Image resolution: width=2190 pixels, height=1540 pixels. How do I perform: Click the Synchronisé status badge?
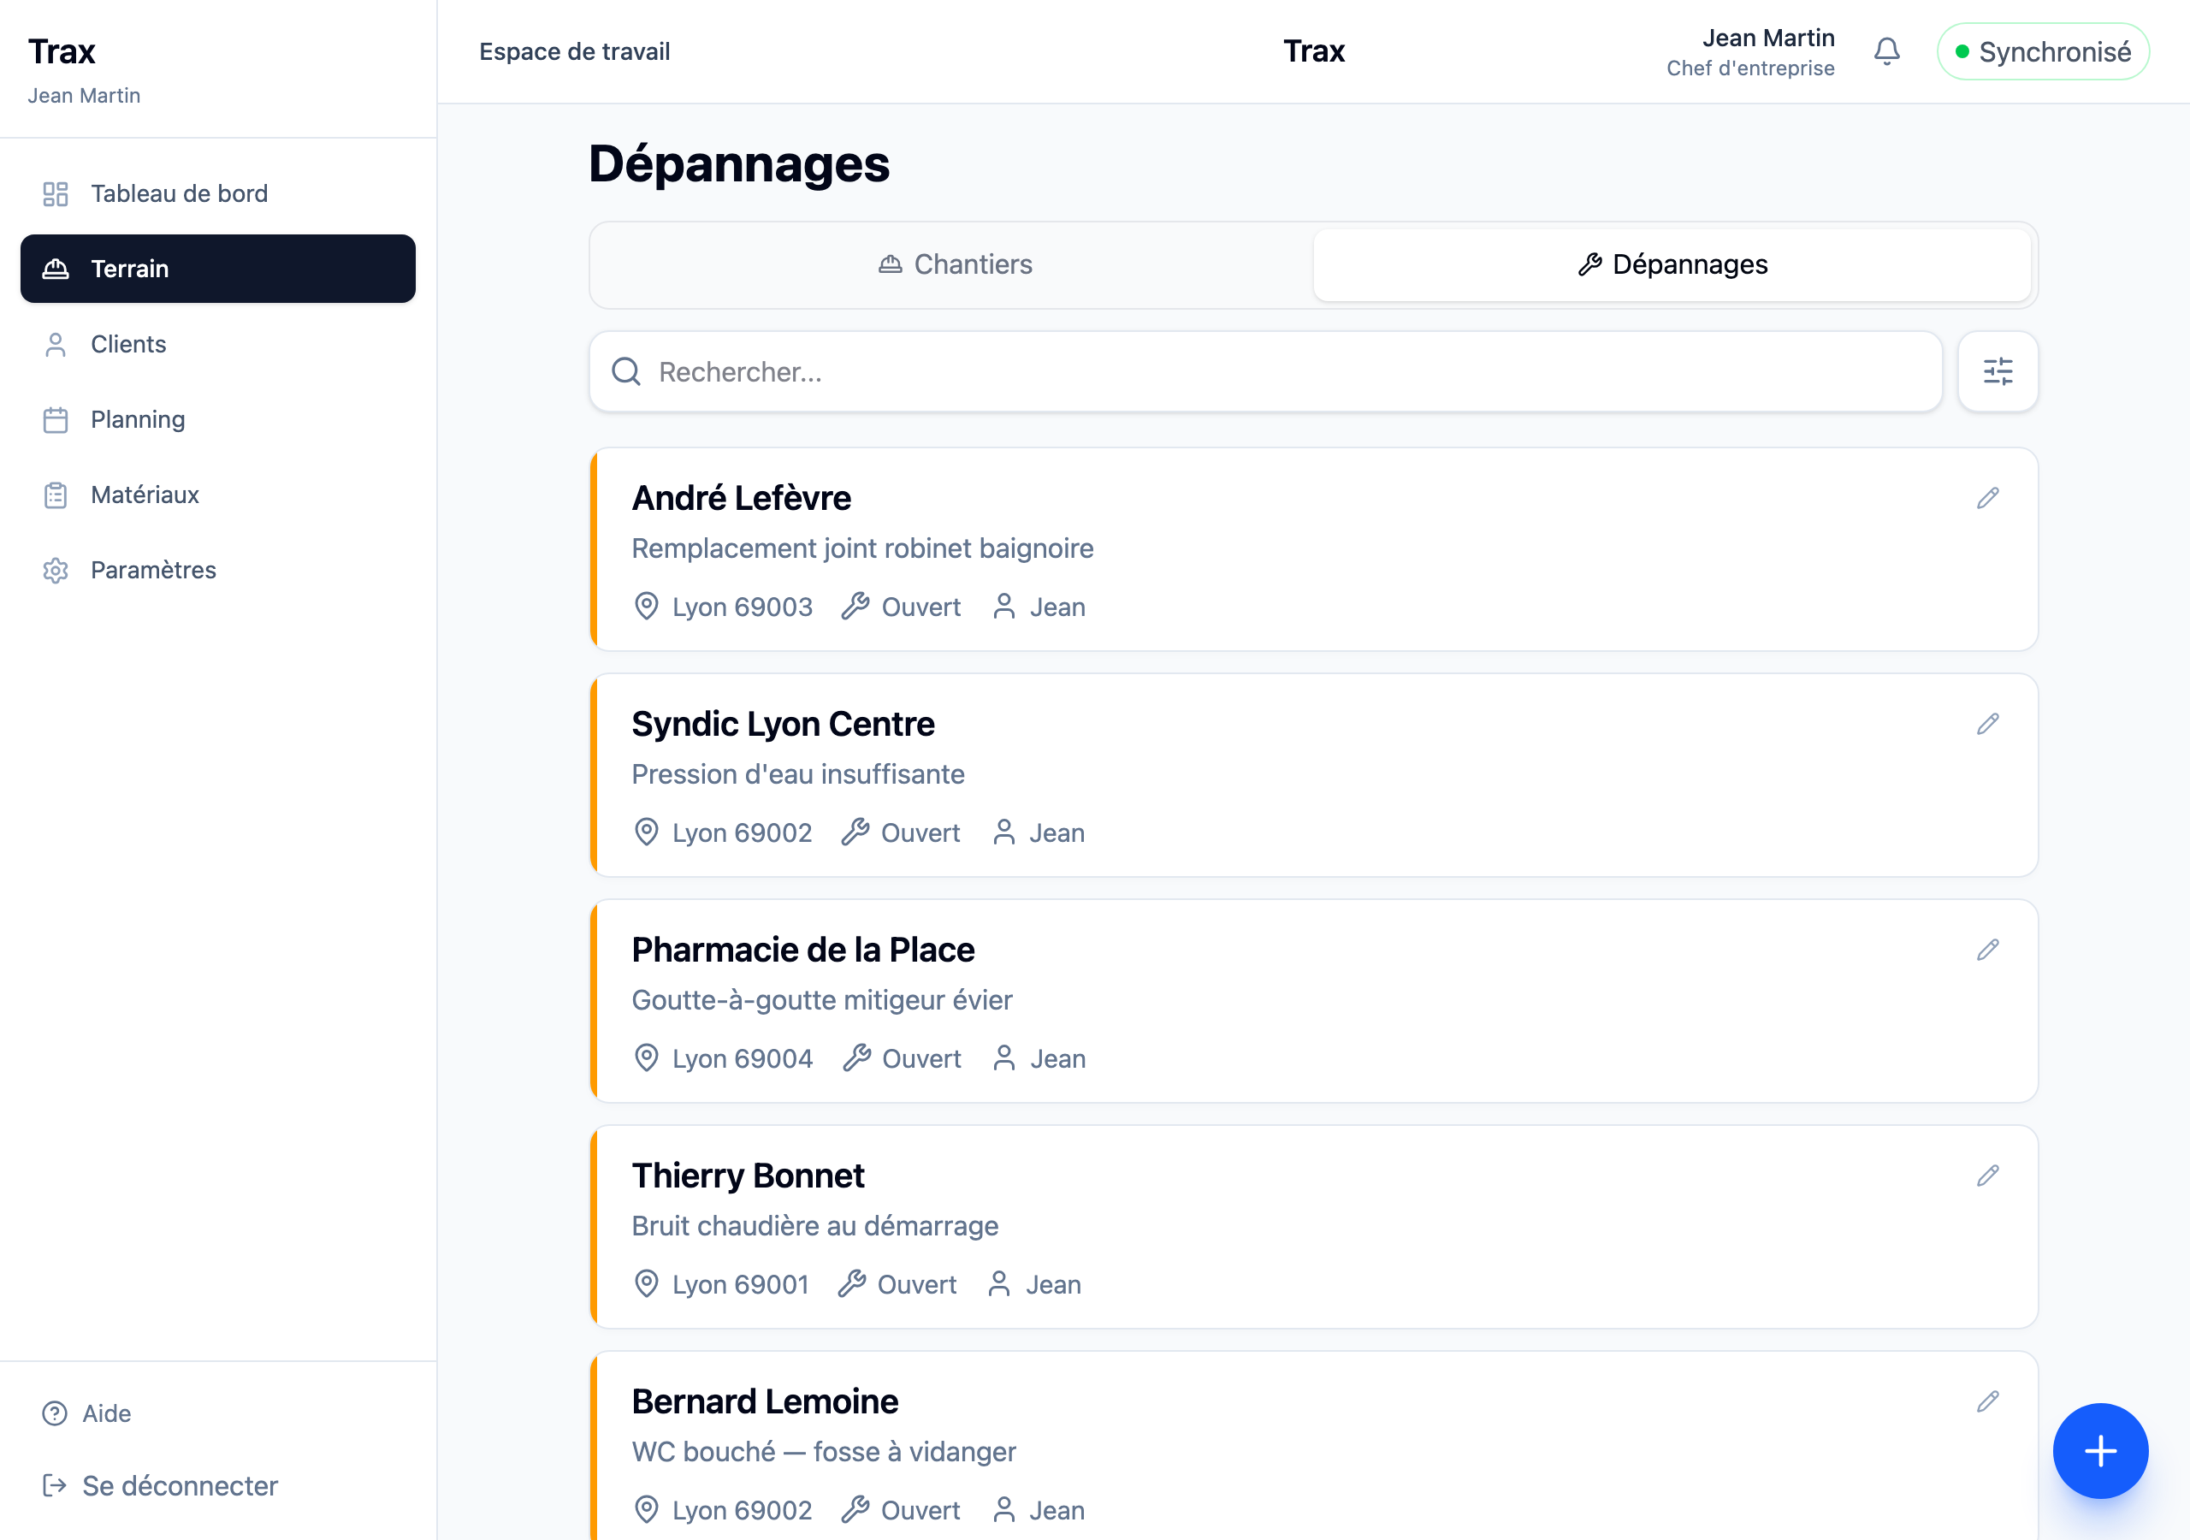coord(2043,51)
